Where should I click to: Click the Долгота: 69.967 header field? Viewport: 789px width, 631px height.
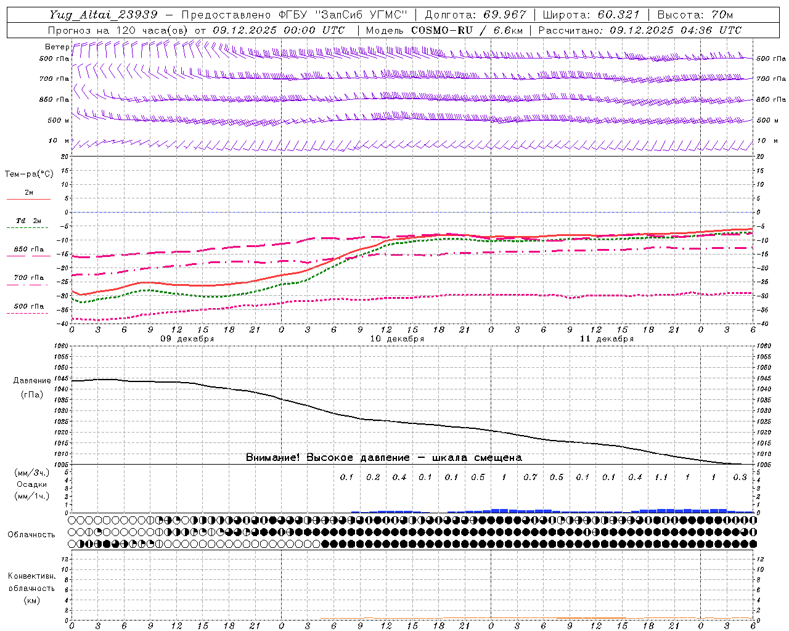point(475,15)
